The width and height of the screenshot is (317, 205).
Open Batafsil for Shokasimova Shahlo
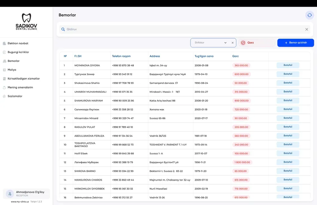pos(288,83)
